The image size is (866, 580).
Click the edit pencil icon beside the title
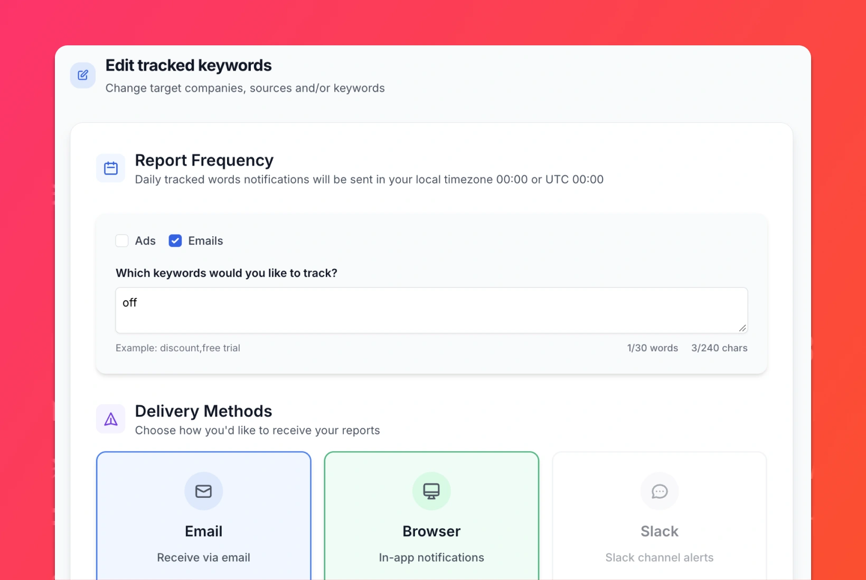point(83,75)
